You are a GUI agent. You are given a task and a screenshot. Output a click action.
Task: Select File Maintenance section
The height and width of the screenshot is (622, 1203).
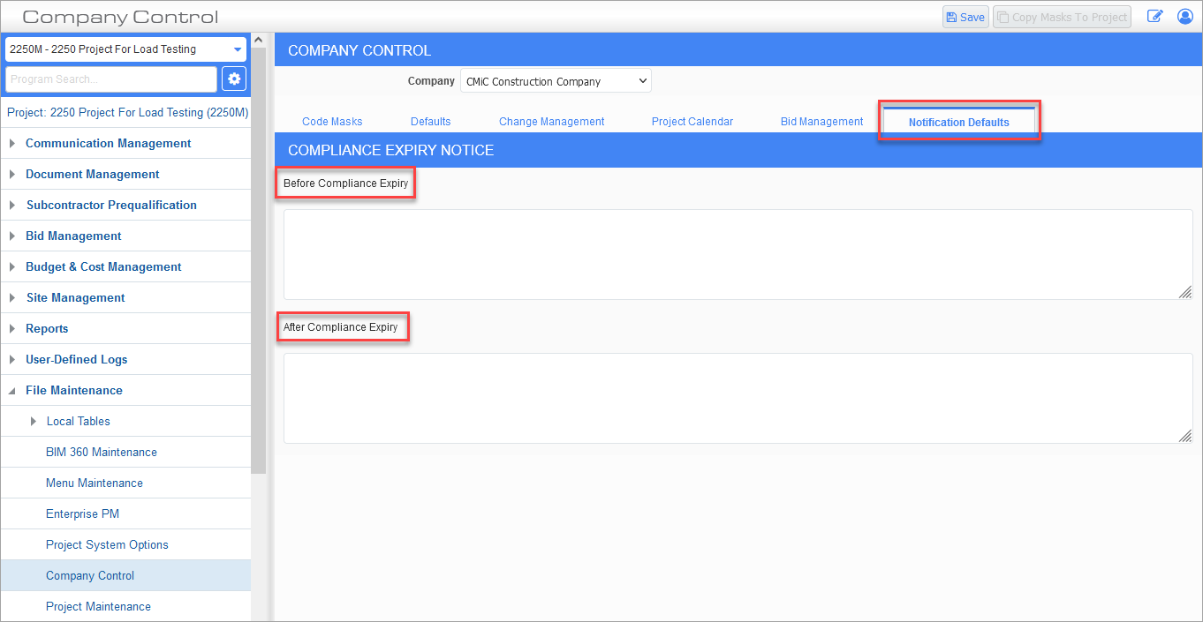pos(74,390)
